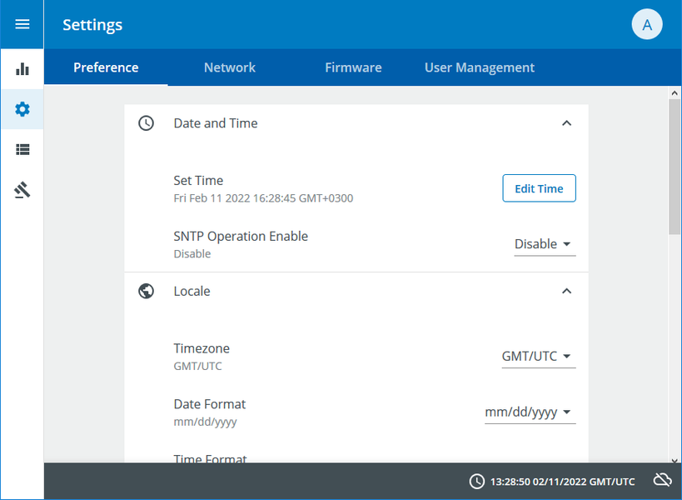Open the Date Format dropdown

click(530, 412)
